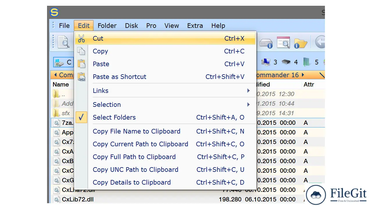
Task: Click the menu bar drag grip handle
Action: click(53, 25)
